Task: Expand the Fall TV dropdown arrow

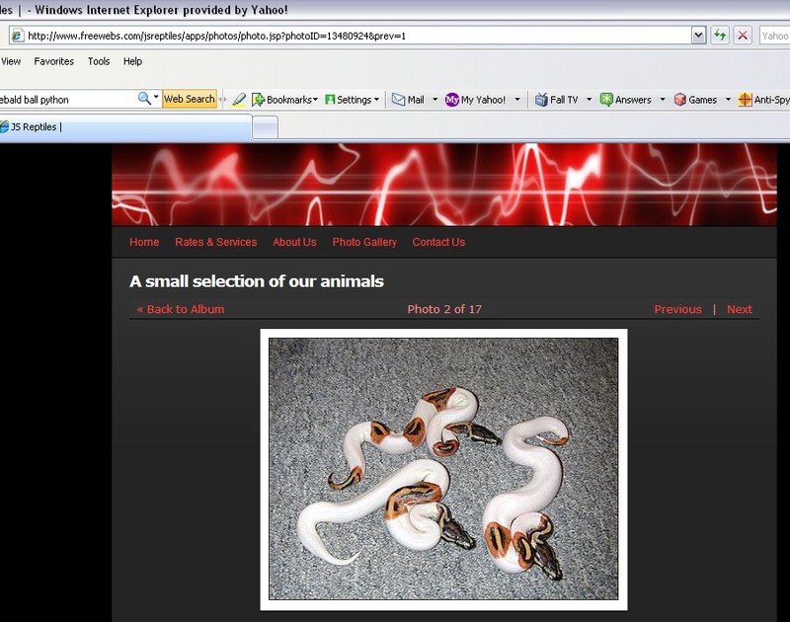Action: 589,100
